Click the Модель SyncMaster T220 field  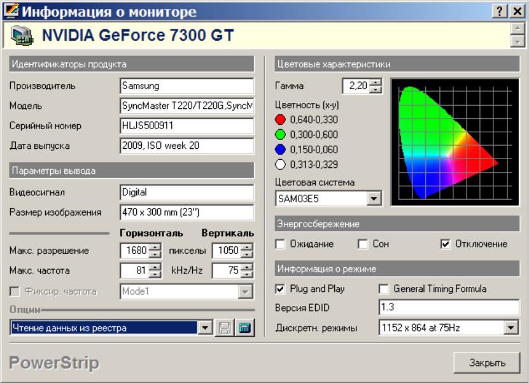(x=187, y=106)
